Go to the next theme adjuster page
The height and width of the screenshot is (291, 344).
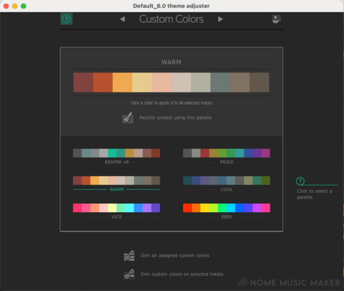click(220, 19)
